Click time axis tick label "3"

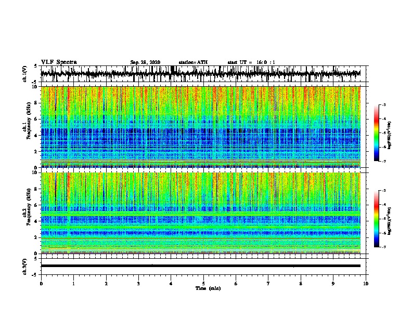tap(138, 283)
